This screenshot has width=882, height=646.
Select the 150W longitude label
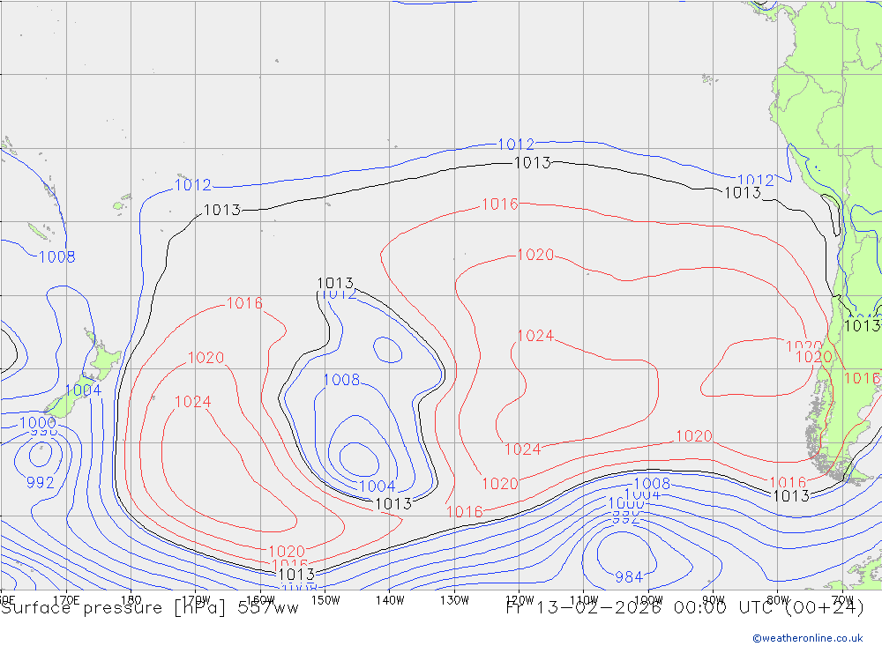coord(325,600)
